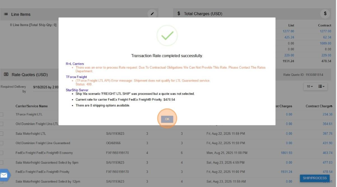Click the Line Items list icon

point(6,14)
